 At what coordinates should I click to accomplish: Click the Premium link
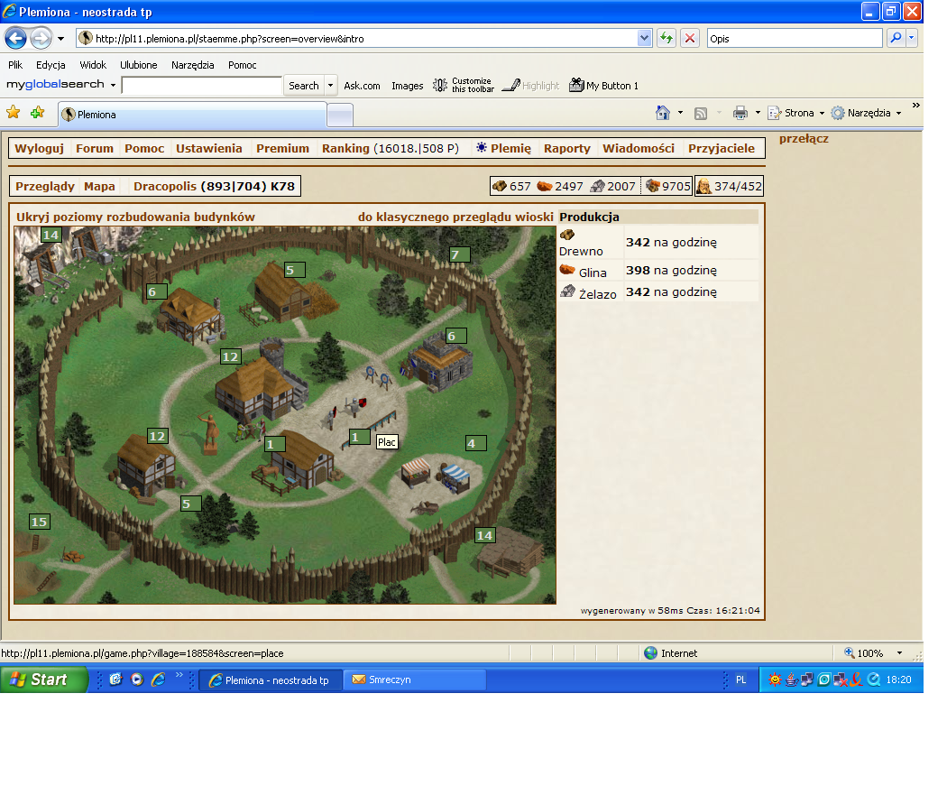tap(282, 149)
